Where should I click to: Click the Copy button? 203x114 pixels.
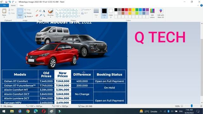(x=11, y=13)
